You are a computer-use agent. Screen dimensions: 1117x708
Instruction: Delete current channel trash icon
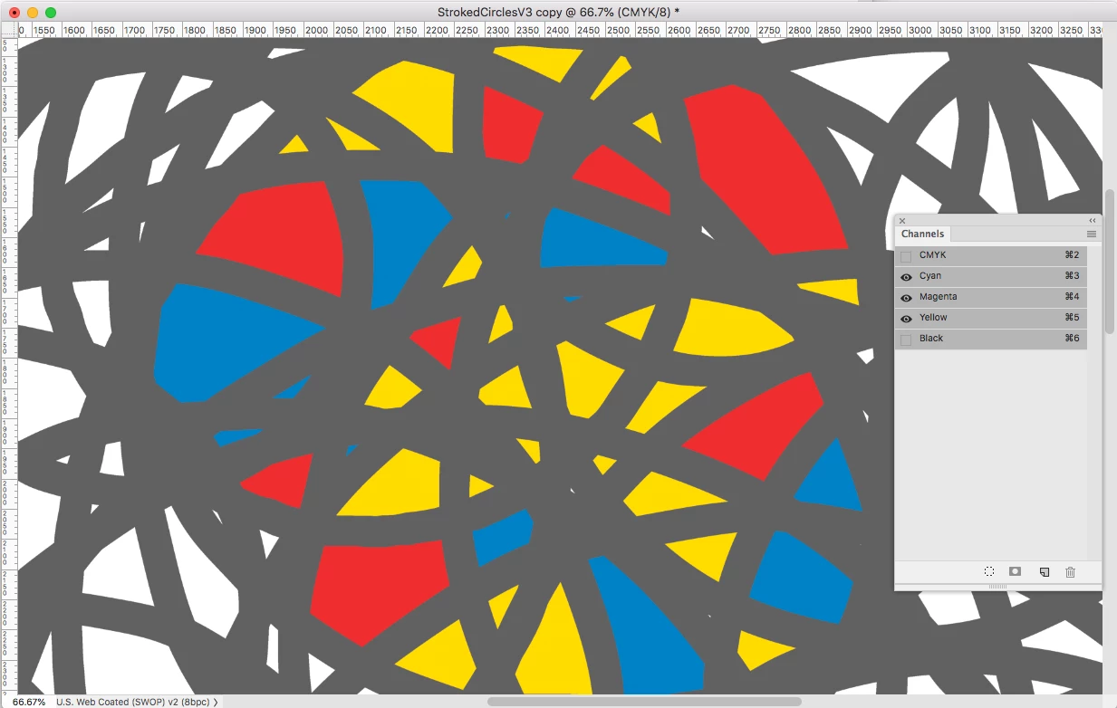pyautogui.click(x=1070, y=572)
